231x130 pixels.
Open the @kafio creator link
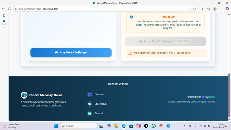point(212,97)
